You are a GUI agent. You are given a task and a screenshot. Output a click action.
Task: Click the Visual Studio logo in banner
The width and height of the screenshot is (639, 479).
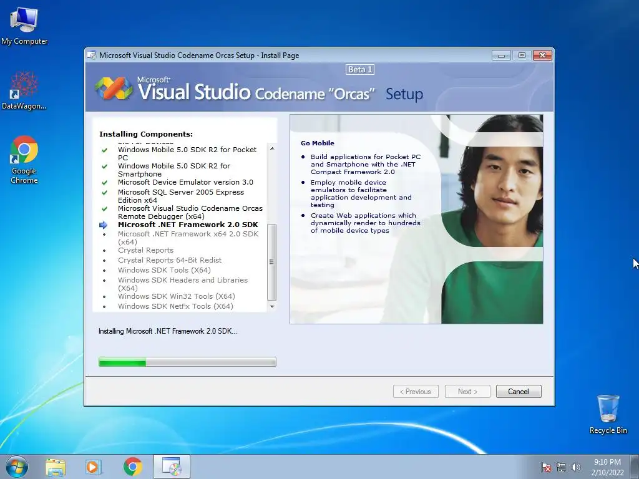[x=114, y=88]
